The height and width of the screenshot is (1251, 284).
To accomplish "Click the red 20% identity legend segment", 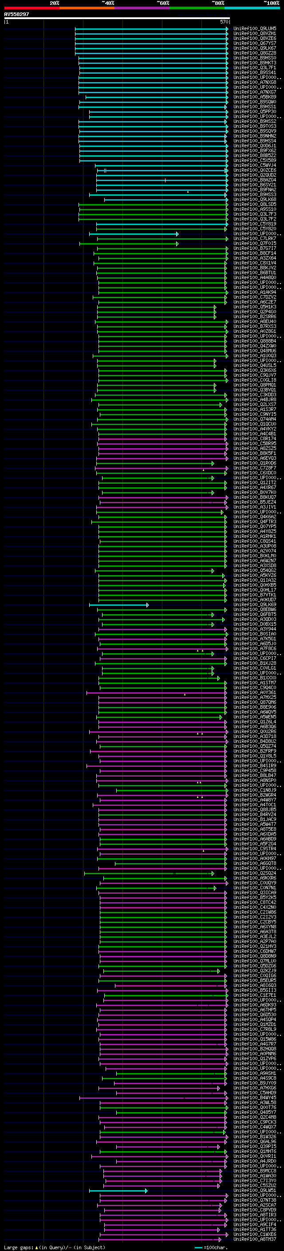I will [x=32, y=8].
